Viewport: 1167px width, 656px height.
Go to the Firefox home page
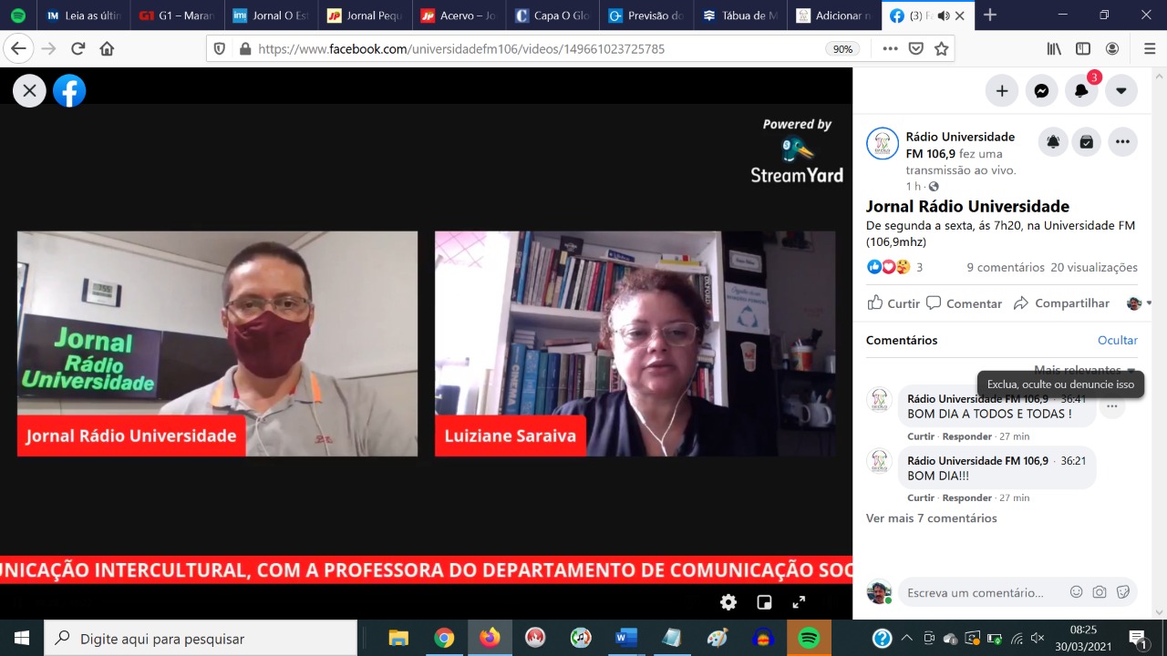click(x=108, y=49)
